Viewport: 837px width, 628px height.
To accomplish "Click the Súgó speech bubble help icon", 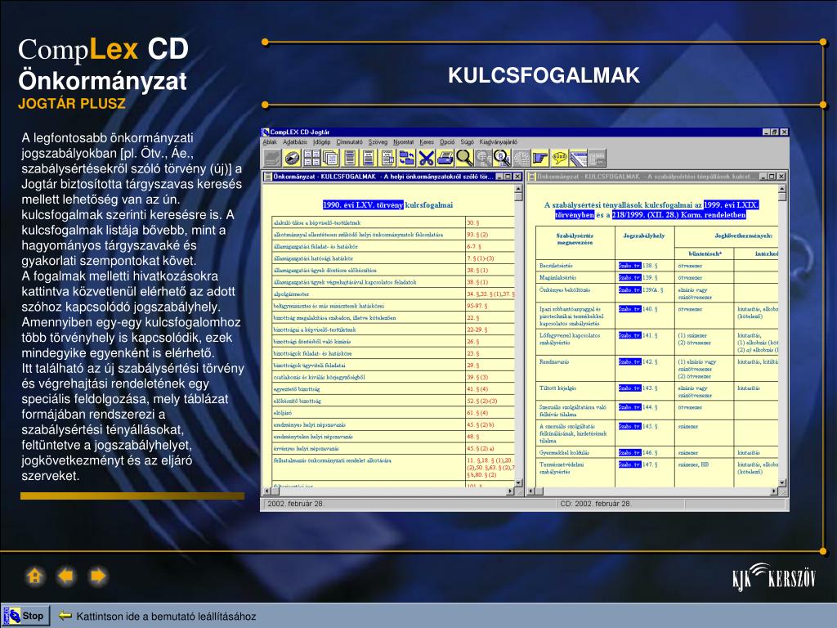I will [x=559, y=158].
